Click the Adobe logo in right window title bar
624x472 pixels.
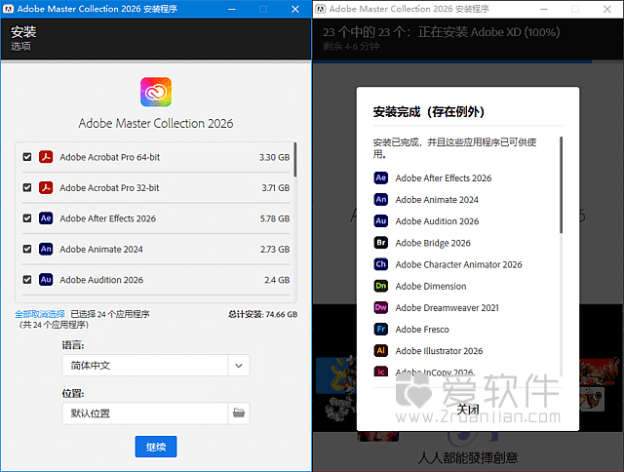[x=321, y=9]
